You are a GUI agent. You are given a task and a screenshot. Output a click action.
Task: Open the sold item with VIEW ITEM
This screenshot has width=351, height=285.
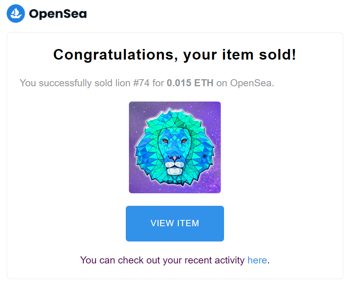click(175, 223)
